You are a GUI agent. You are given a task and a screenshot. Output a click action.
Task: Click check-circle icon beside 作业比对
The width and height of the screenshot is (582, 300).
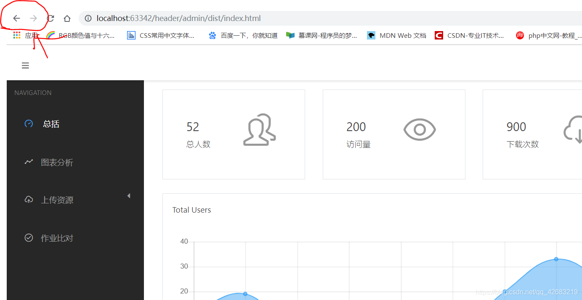point(29,238)
